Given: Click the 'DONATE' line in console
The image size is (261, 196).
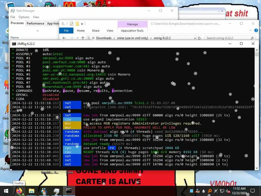Looking at the screenshot, I should tap(31, 50).
